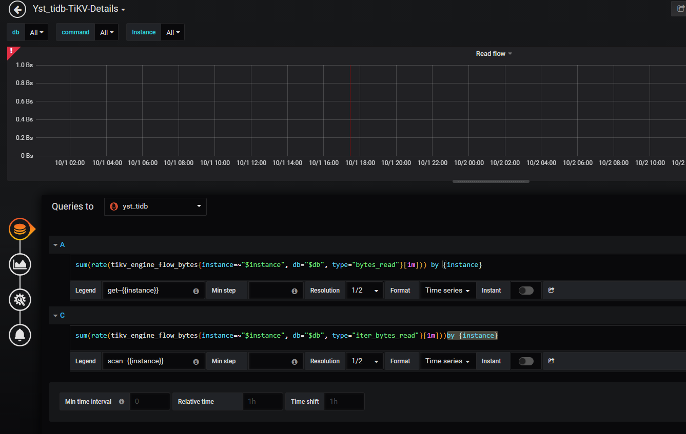
Task: Open the Queries tab database icon
Action: click(x=20, y=229)
